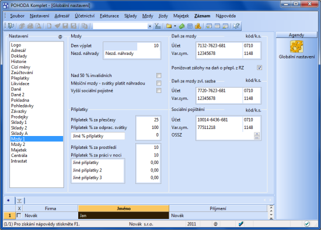This screenshot has width=321, height=230.
Task: Click the Agendy panel header
Action: (x=296, y=35)
